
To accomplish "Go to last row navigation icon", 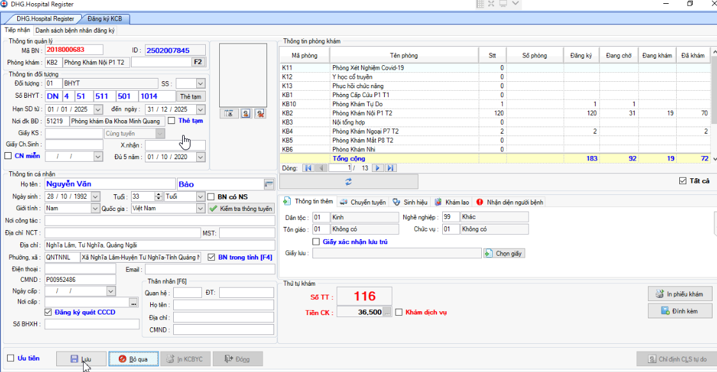I will (390, 168).
